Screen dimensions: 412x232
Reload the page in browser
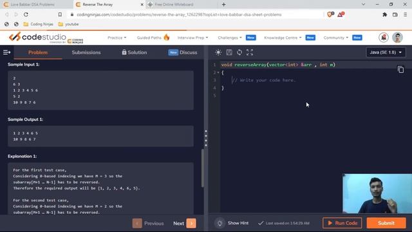pos(26,14)
